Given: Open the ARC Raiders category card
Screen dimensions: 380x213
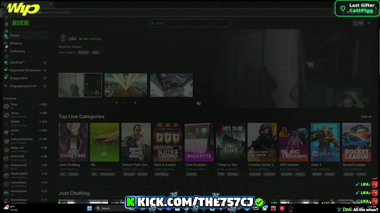Looking at the screenshot, I should [x=294, y=142].
